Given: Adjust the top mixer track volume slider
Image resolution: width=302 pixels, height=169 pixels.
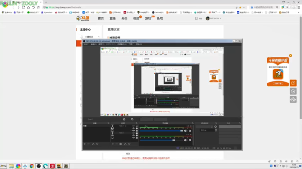Looking at the screenshot, I should point(162,131).
